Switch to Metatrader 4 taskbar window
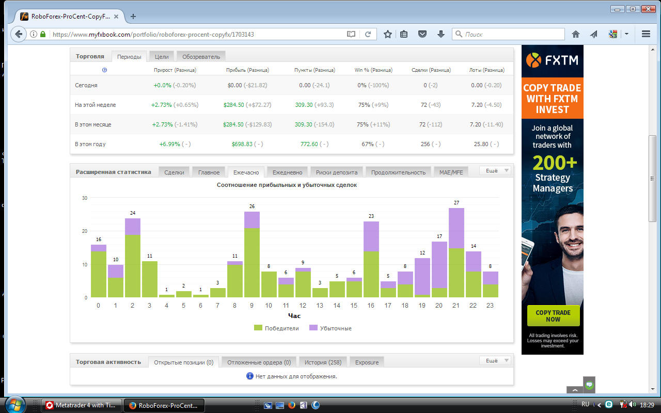Screen dimensions: 661x413 click(x=82, y=405)
